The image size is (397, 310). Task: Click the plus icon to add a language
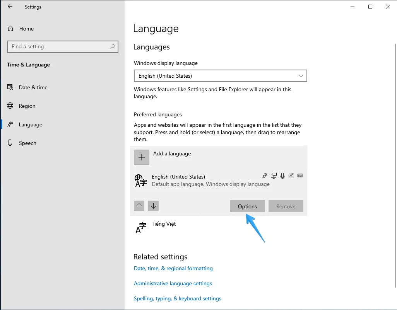click(x=142, y=157)
